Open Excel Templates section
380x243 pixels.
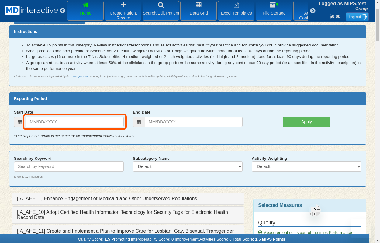236,11
